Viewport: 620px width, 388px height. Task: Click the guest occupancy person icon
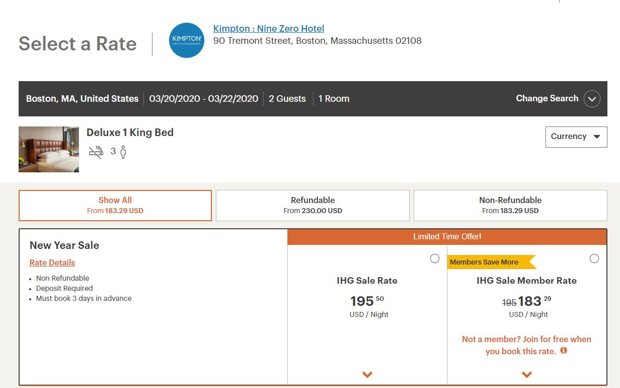pos(123,152)
